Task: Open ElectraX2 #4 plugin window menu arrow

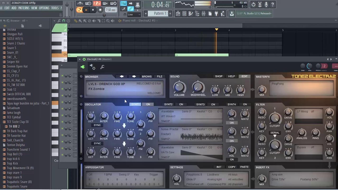Action: (x=80, y=59)
